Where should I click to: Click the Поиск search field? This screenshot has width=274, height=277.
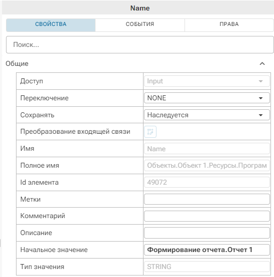[140, 45]
